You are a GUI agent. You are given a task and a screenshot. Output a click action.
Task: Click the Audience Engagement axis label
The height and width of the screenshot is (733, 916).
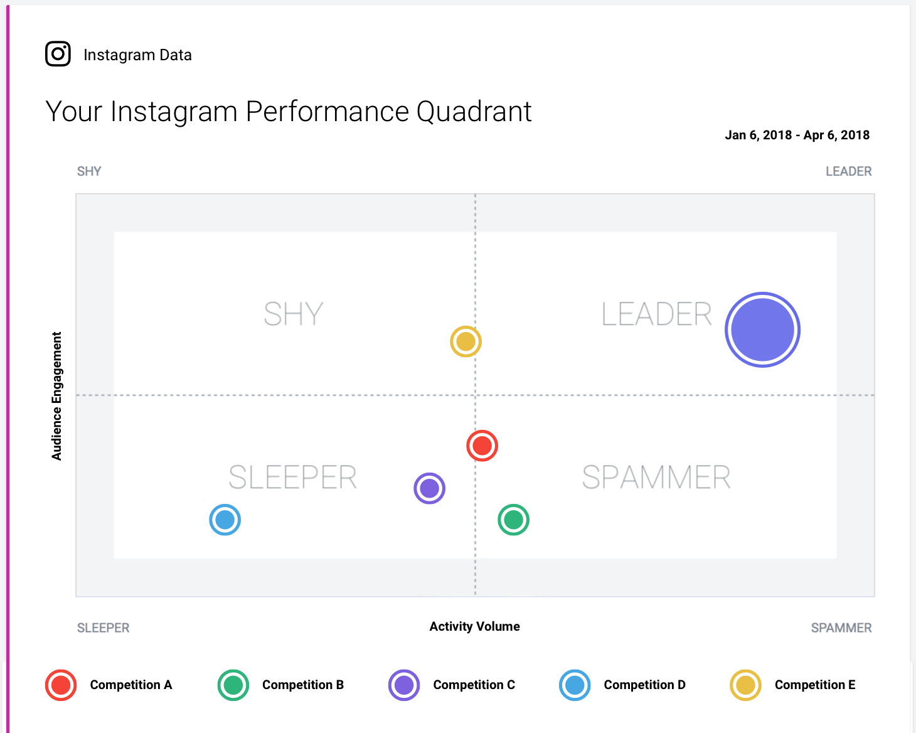pos(57,396)
